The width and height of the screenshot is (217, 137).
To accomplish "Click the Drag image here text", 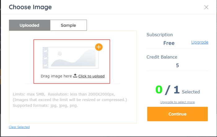I will tap(56, 76).
